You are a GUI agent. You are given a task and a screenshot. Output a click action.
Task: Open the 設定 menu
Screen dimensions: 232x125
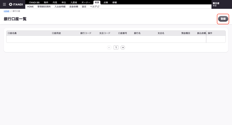(84, 7)
